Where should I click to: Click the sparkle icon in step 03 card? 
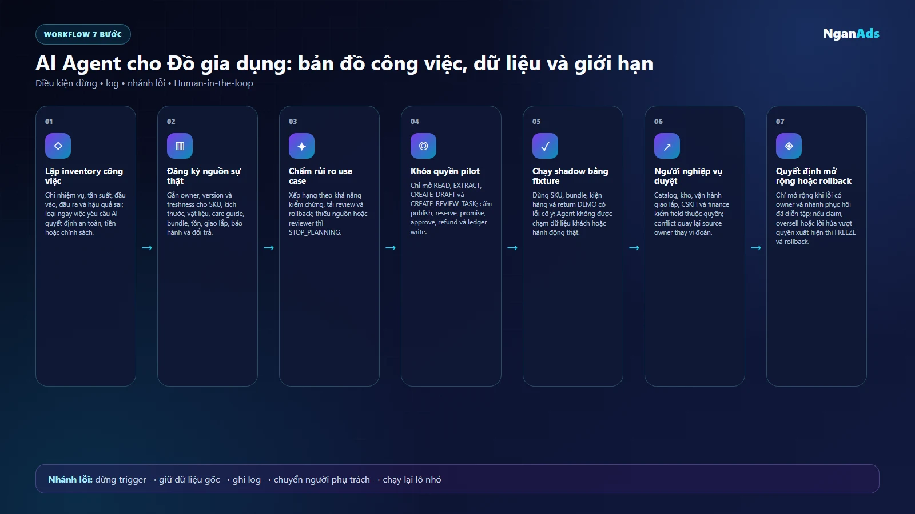[301, 146]
